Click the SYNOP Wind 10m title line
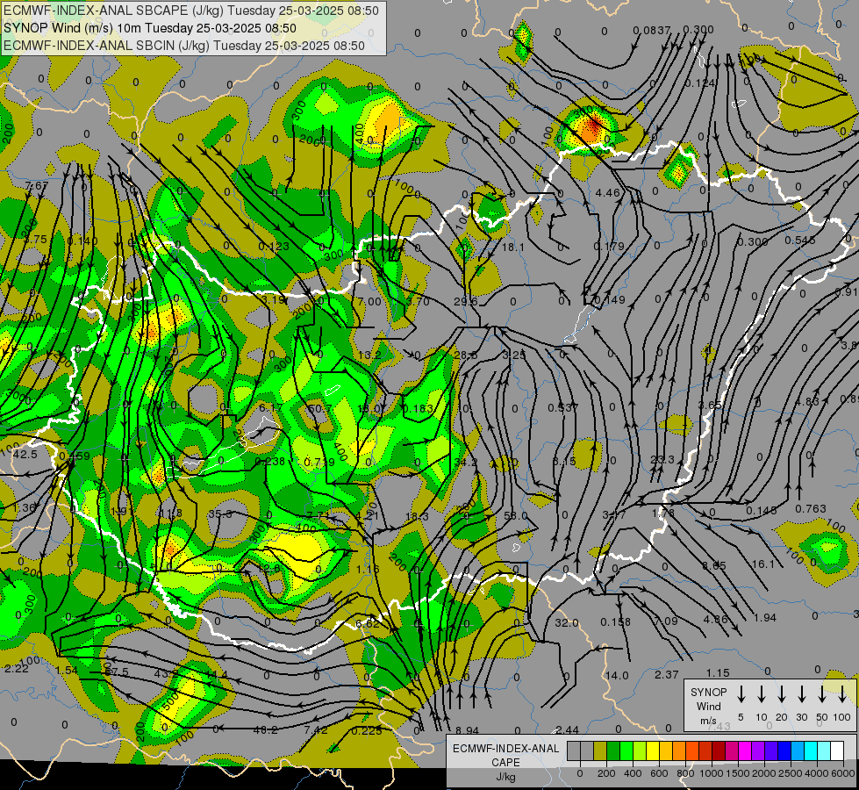Viewport: 859px width, 790px height. (x=149, y=28)
